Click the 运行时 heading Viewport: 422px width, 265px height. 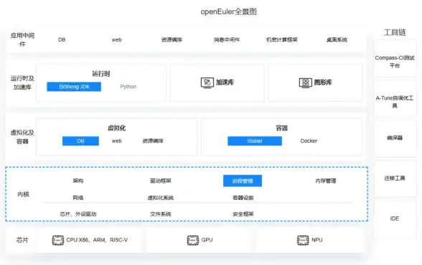(101, 74)
